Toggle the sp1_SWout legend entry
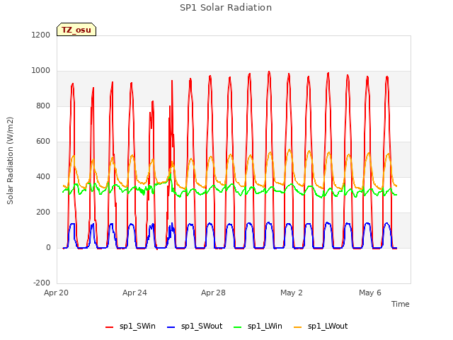Image resolution: width=453 pixels, height=340 pixels. pos(195,327)
